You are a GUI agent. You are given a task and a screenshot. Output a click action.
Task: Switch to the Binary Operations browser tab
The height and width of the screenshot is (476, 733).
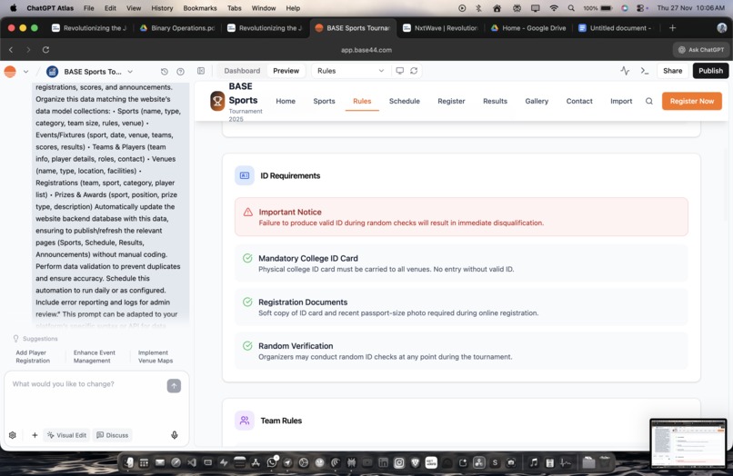(x=177, y=28)
